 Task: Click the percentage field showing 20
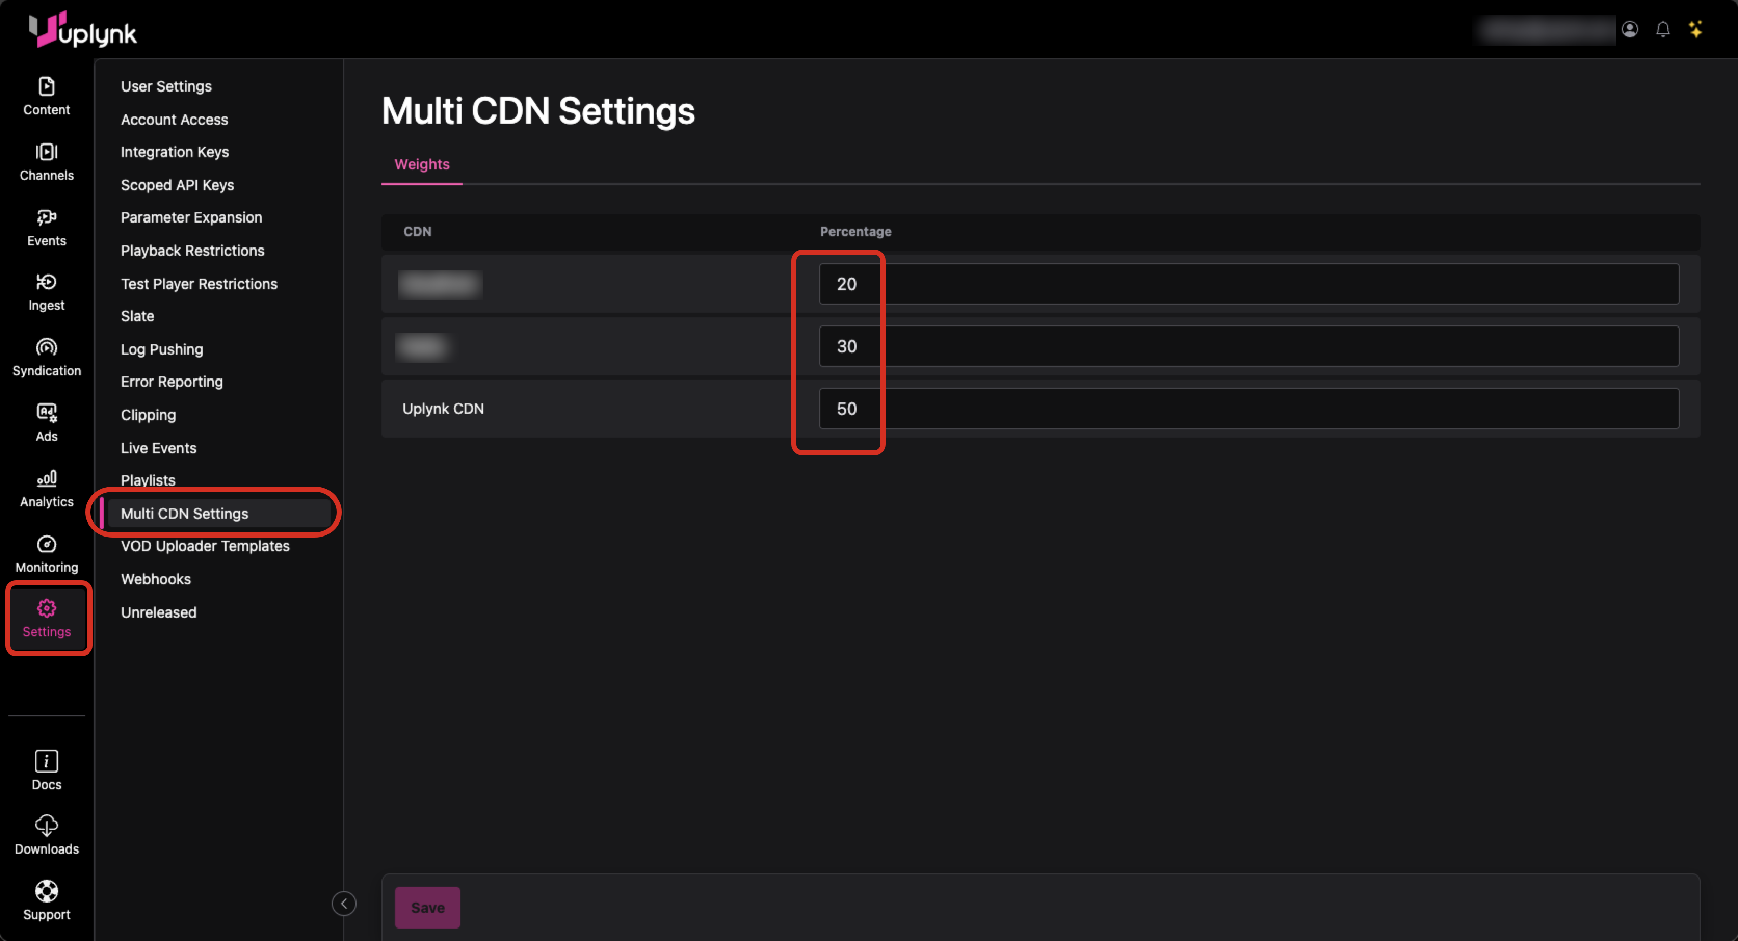pos(1248,283)
